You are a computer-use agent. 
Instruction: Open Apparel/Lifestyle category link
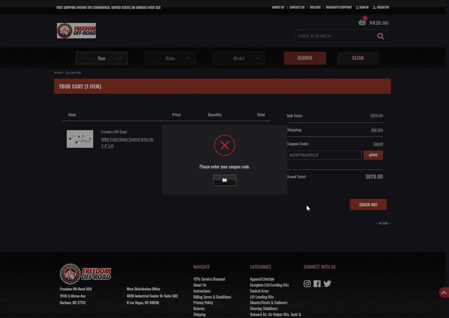pyautogui.click(x=262, y=279)
